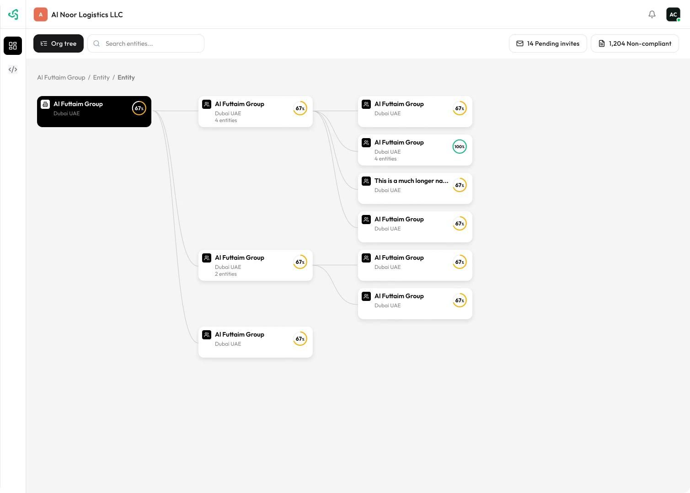
Task: Select the card showing 100% compliance
Action: pos(415,150)
